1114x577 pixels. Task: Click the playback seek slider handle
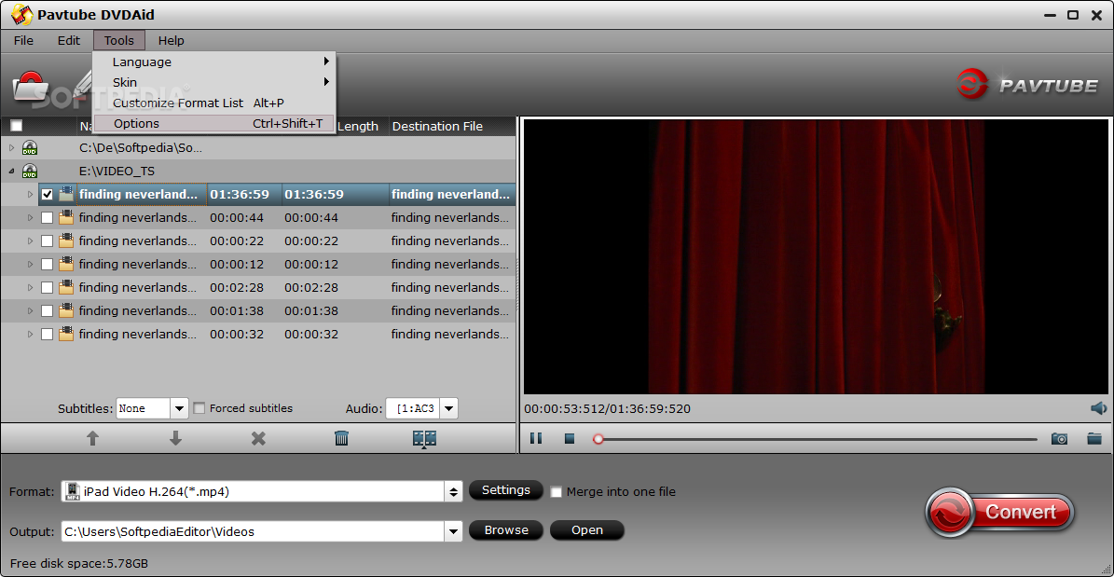598,439
